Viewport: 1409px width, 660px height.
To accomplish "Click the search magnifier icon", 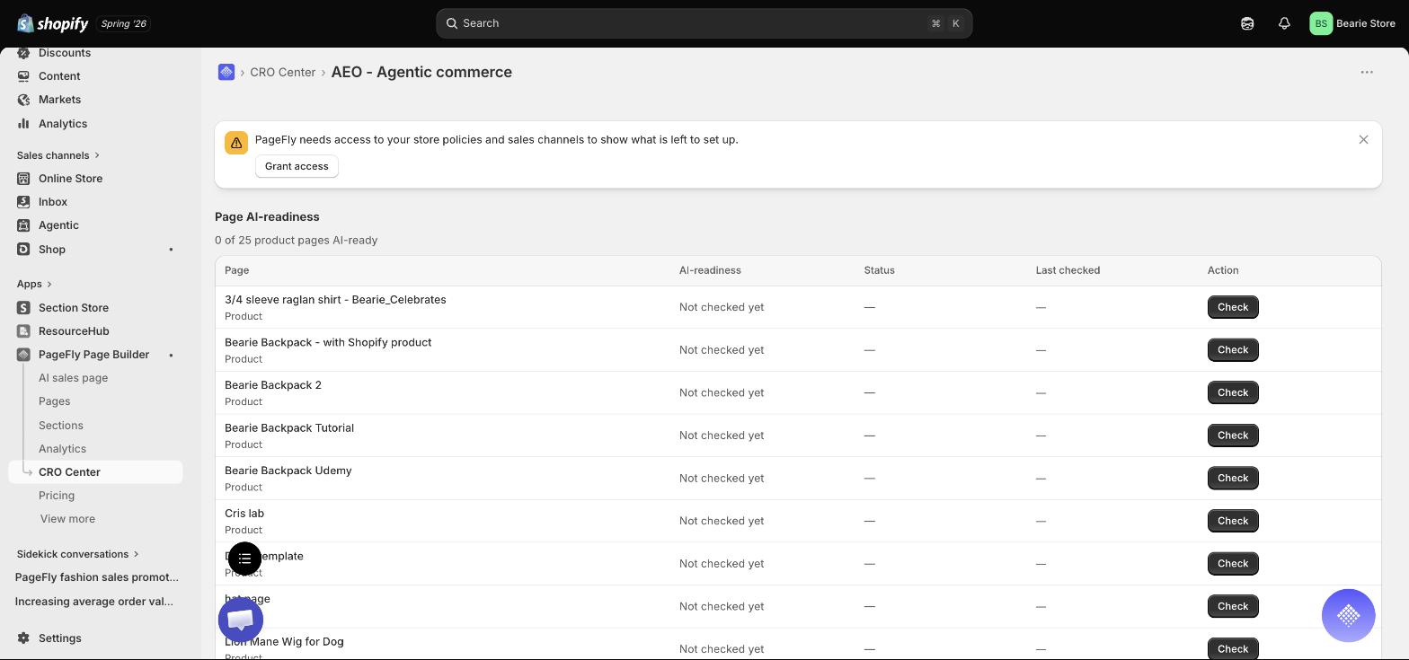I will (x=452, y=23).
